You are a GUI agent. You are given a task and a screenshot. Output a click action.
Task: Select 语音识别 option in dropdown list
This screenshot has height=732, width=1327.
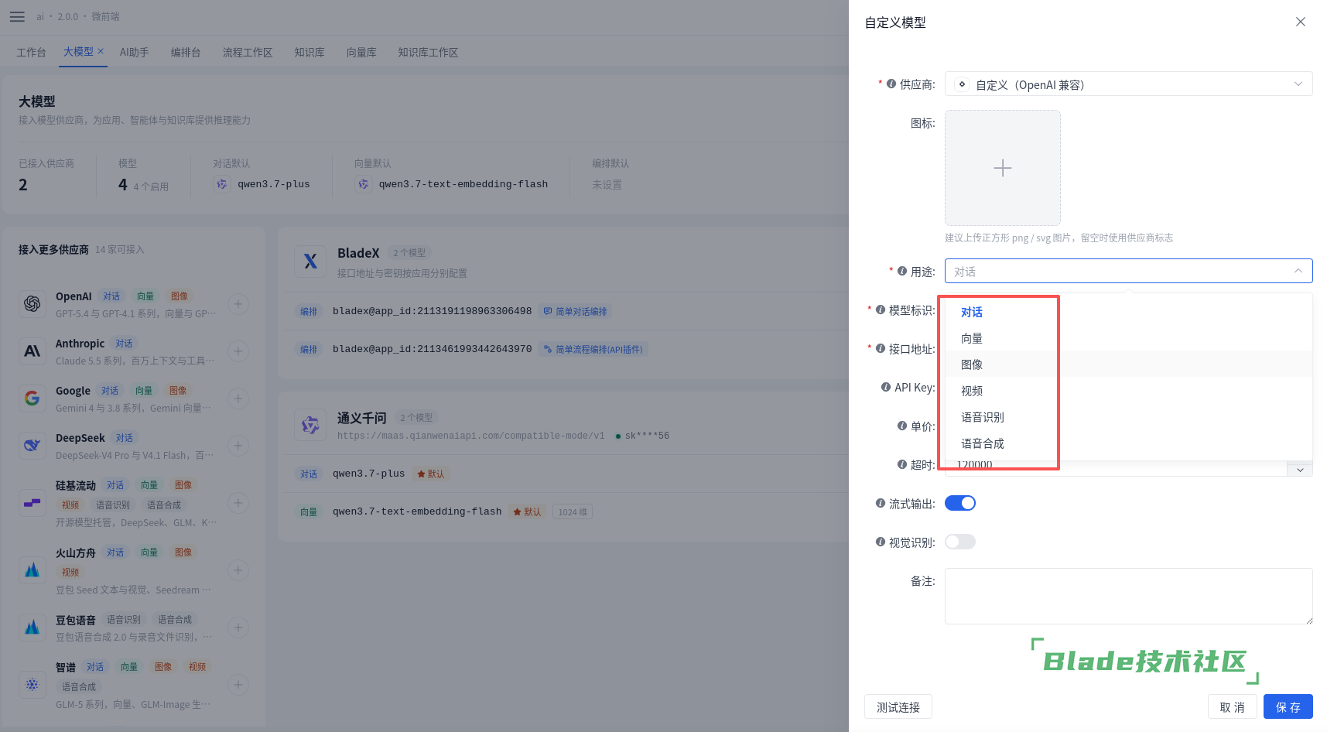[983, 417]
